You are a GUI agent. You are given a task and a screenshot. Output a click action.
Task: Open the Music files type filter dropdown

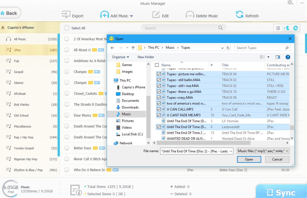point(287,151)
